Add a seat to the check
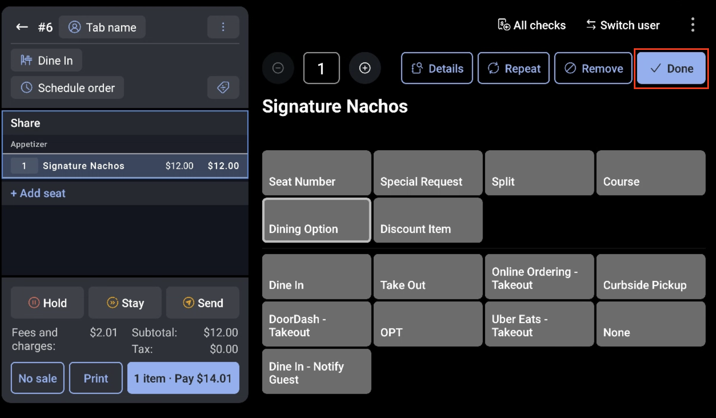Image resolution: width=716 pixels, height=418 pixels. click(38, 193)
